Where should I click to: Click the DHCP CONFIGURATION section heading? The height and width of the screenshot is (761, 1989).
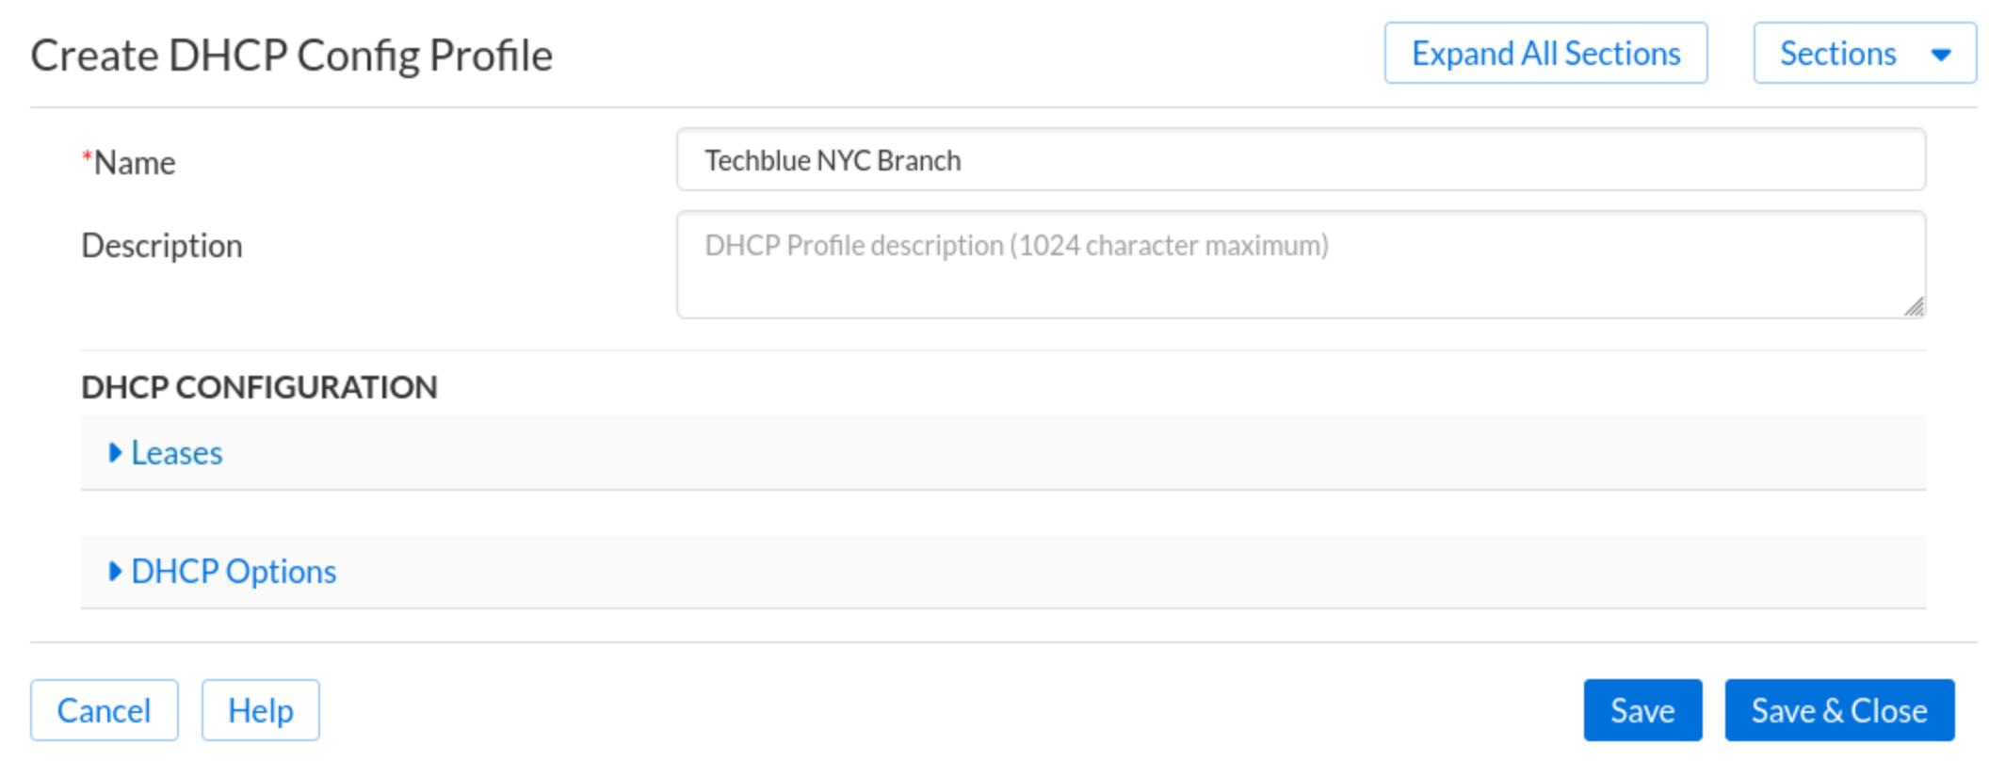click(x=259, y=387)
